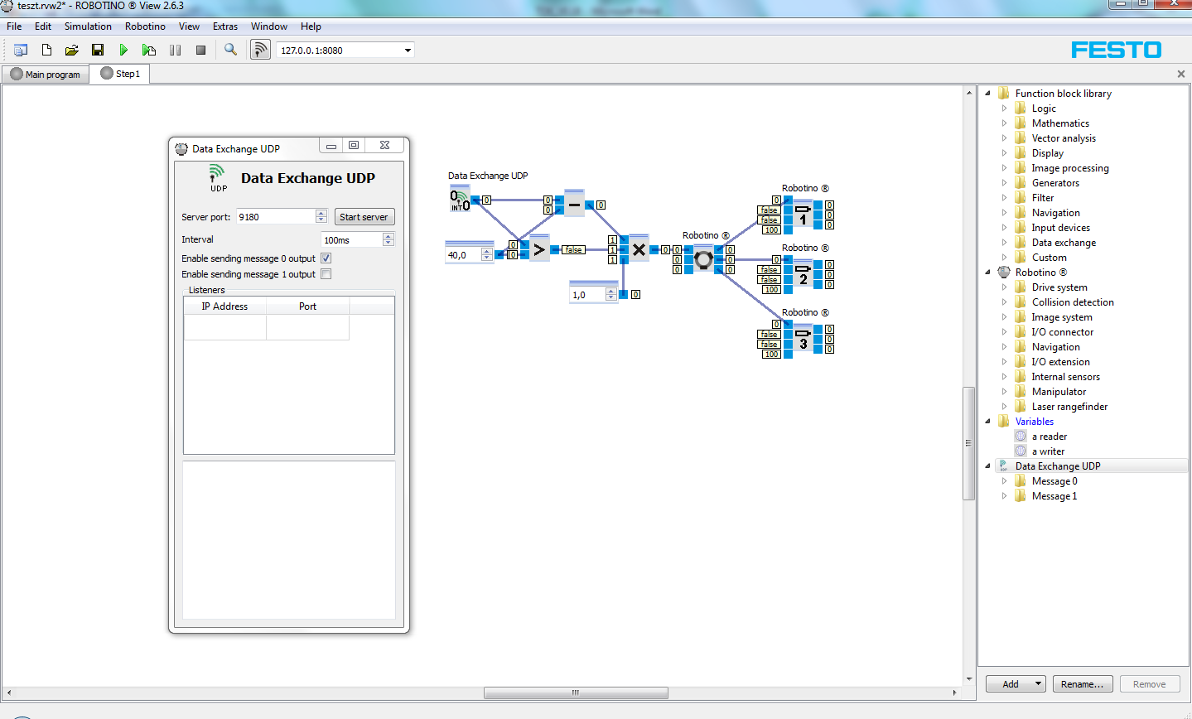Click the Start server button
The image size is (1192, 719).
364,217
